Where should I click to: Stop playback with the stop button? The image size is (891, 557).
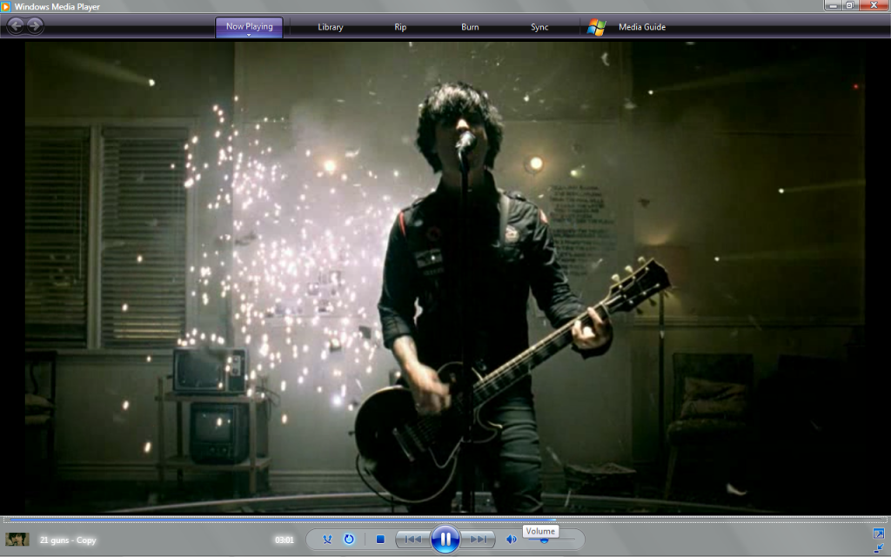pos(380,540)
